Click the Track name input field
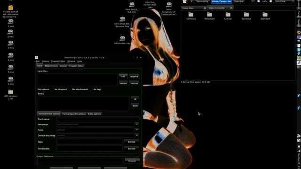The image size is (301, 169). click(x=98, y=119)
